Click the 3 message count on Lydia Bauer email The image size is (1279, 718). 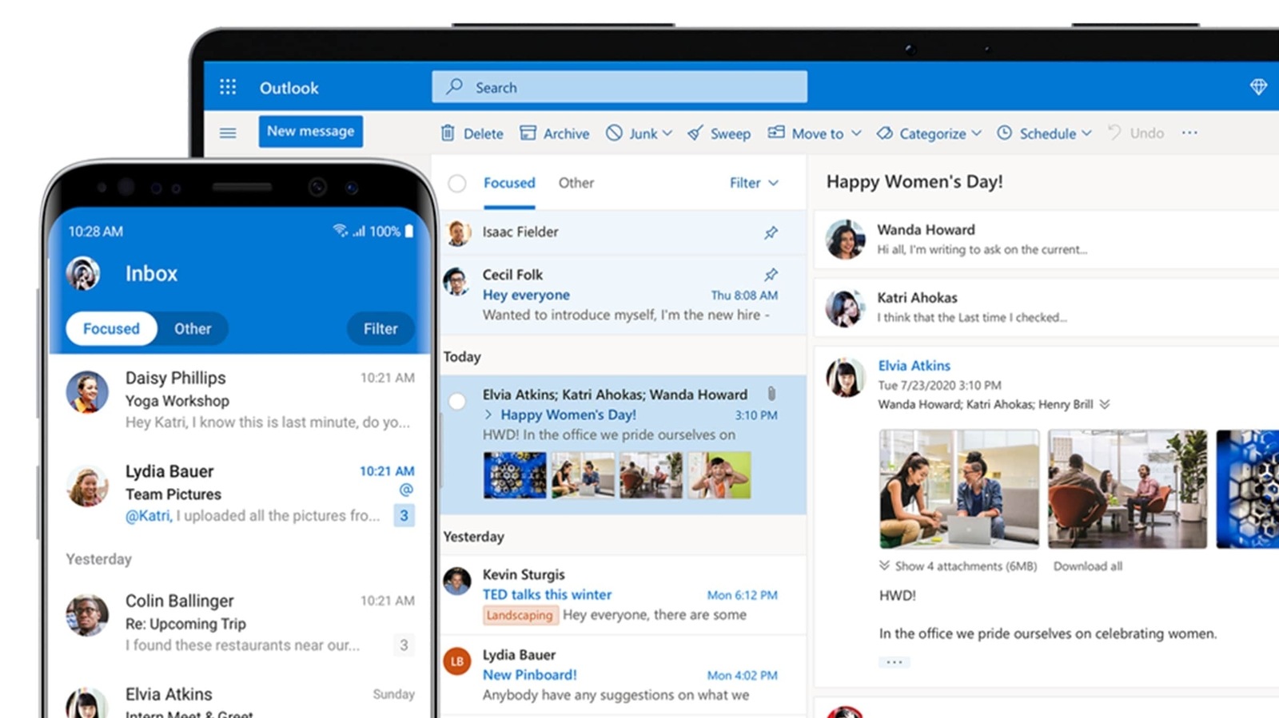coord(404,515)
